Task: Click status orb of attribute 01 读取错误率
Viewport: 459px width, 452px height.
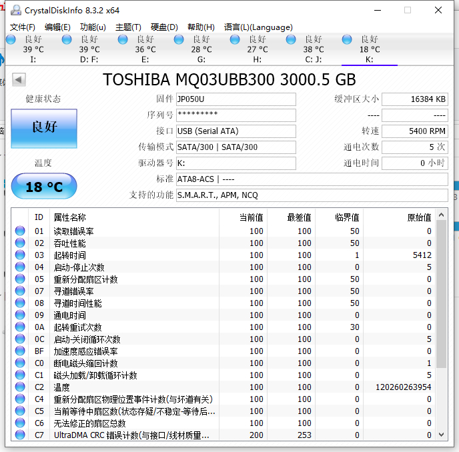Action: coord(20,231)
